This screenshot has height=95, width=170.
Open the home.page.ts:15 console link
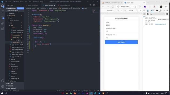pos(160,24)
